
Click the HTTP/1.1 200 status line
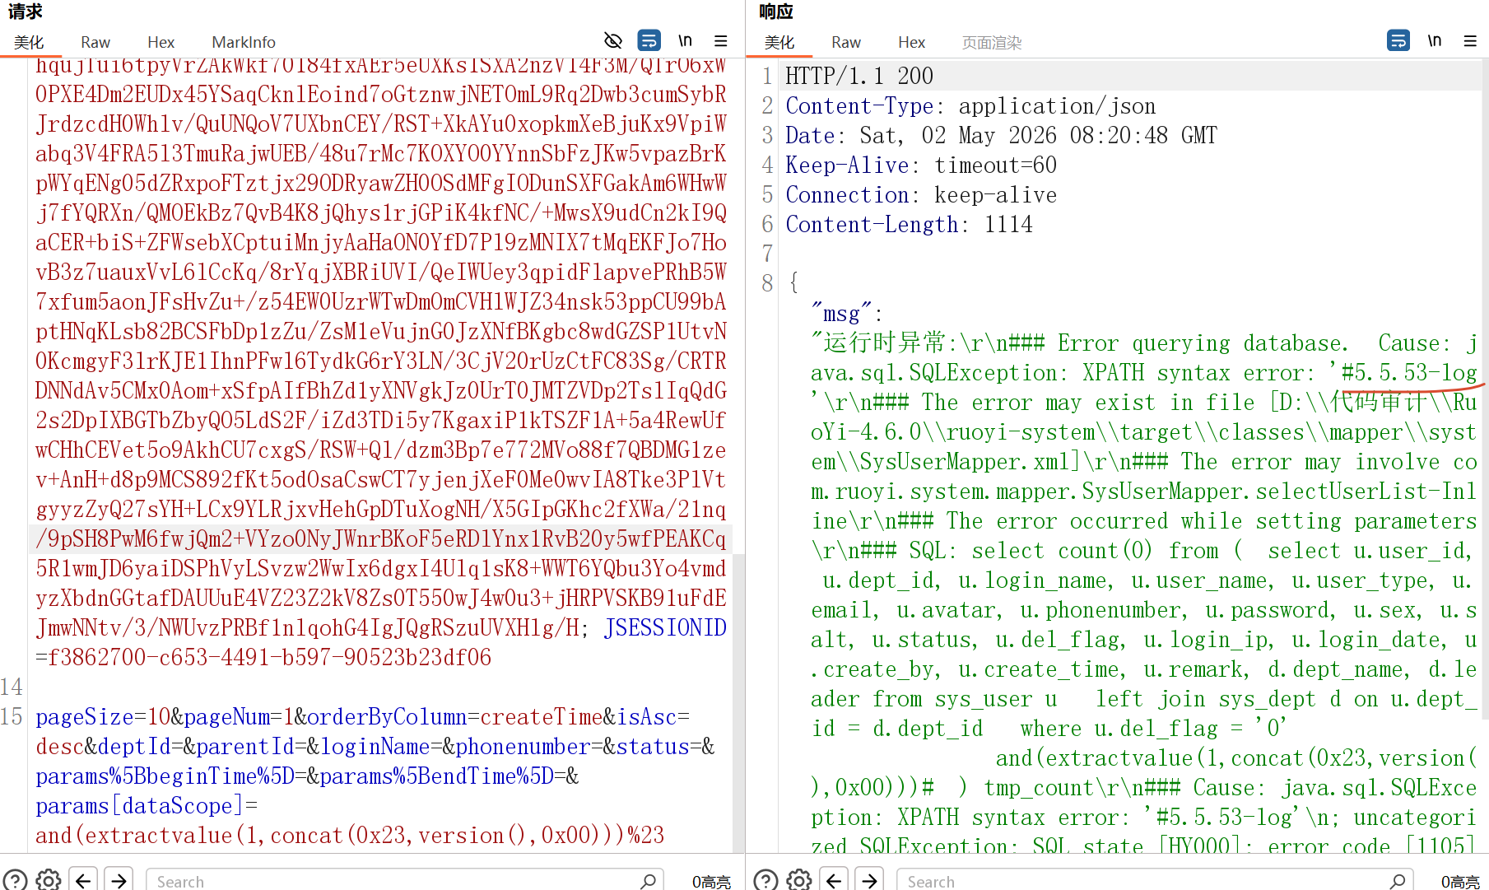tap(859, 77)
